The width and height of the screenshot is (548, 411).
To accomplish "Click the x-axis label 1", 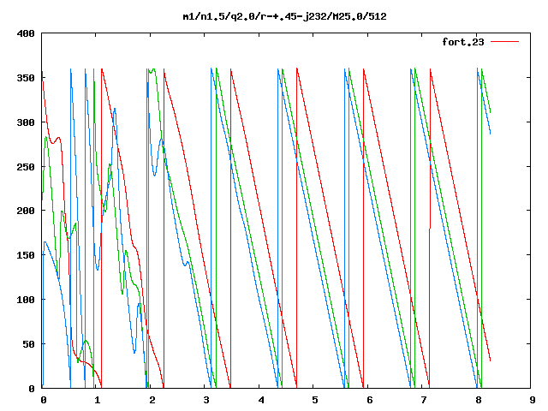I will pos(98,400).
